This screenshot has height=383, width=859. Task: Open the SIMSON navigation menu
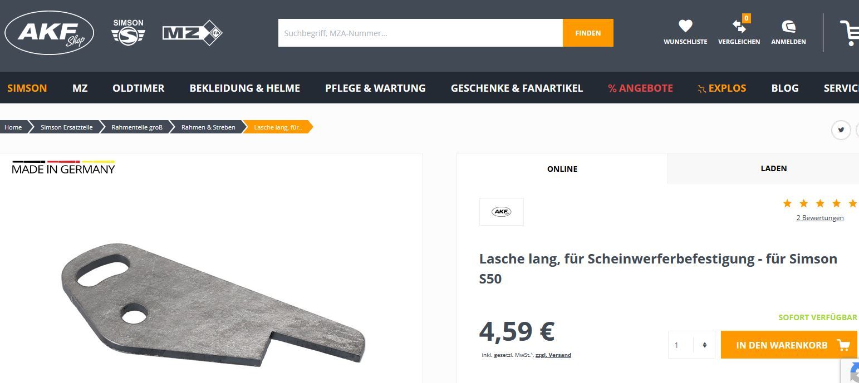pos(27,88)
